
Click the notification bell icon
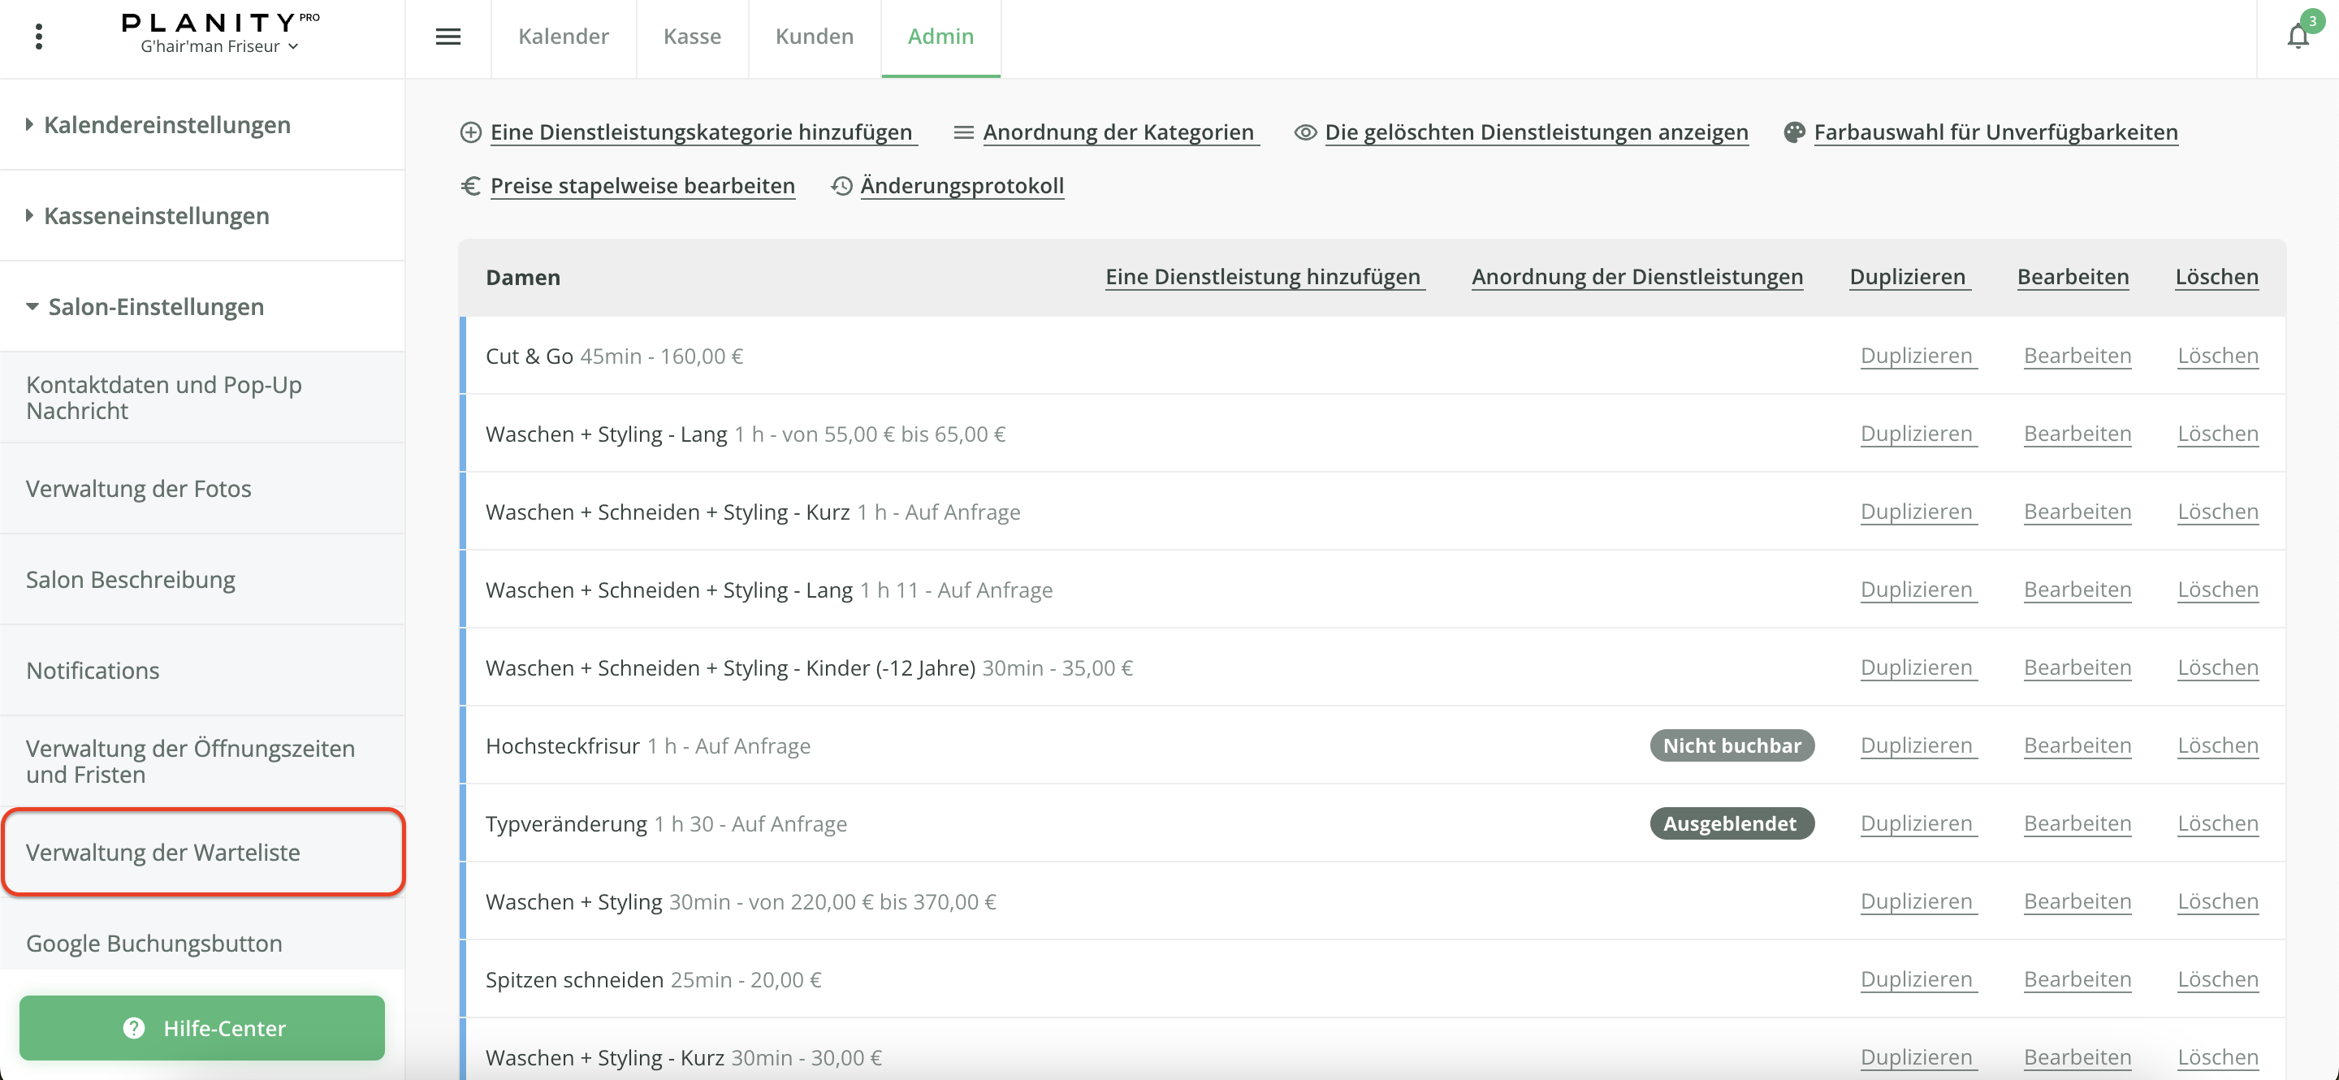pos(2298,37)
